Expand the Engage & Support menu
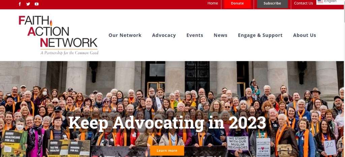 (x=260, y=35)
